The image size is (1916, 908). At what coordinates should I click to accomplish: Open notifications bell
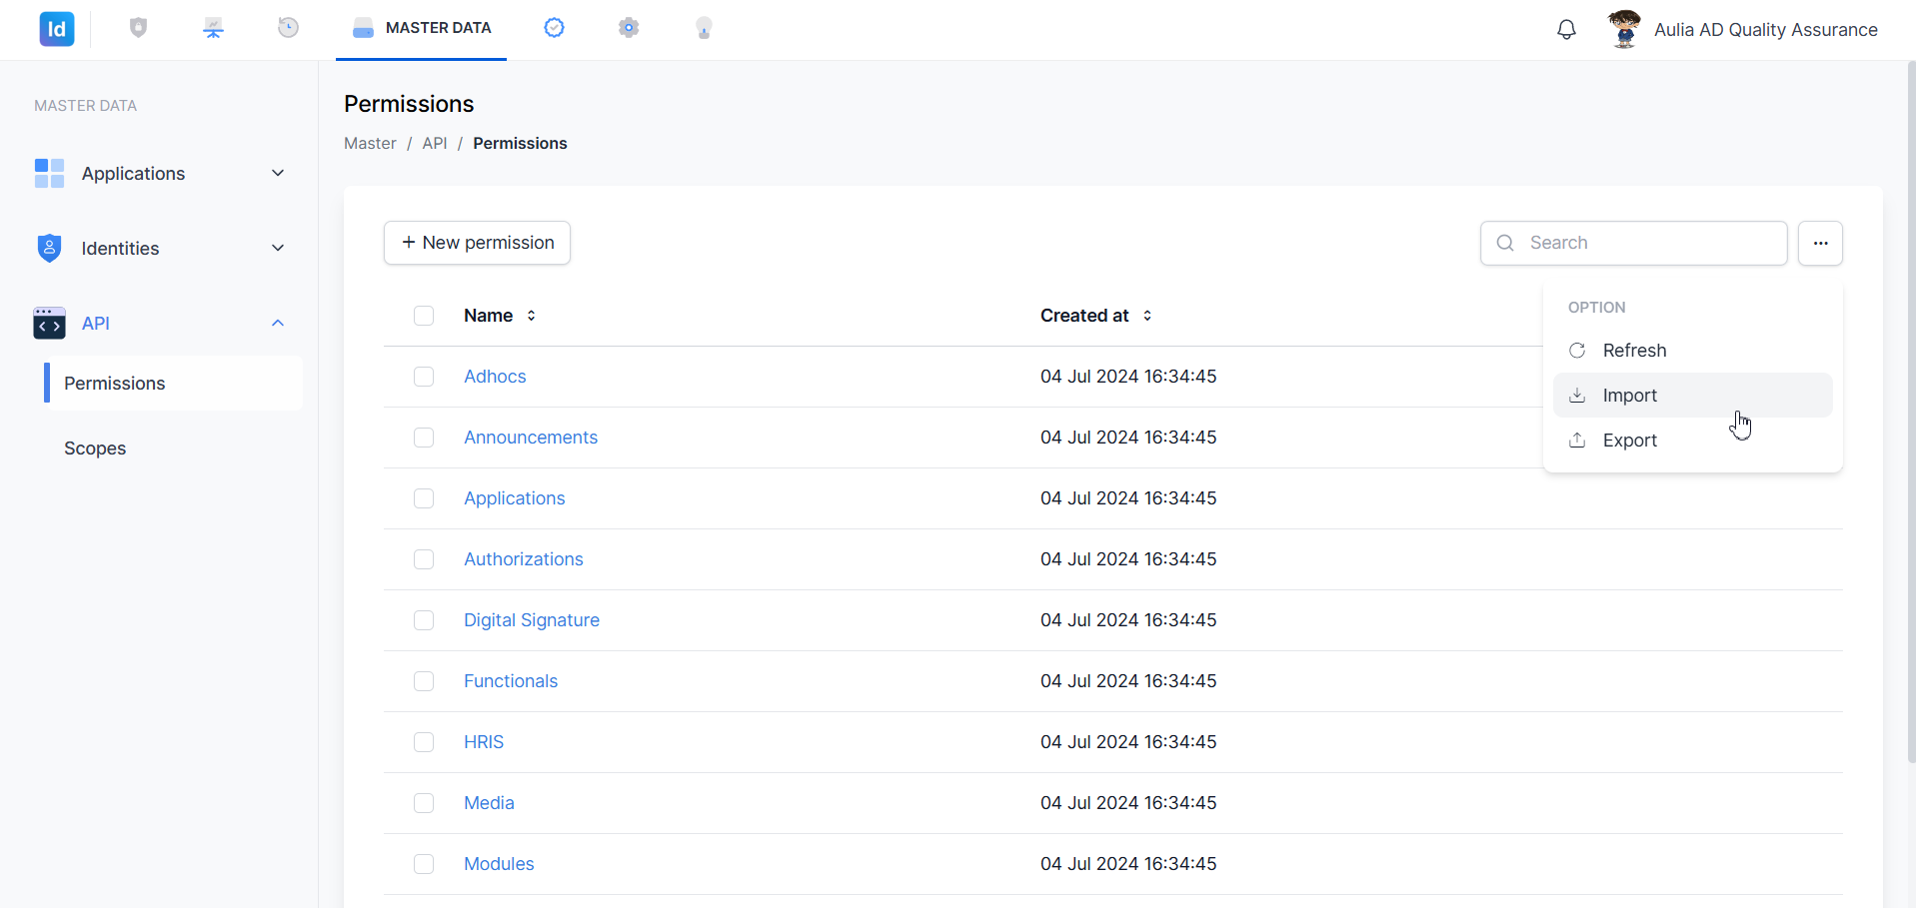coord(1566,30)
